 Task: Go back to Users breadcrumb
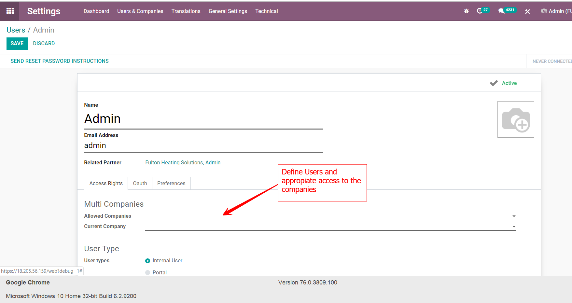[x=16, y=30]
